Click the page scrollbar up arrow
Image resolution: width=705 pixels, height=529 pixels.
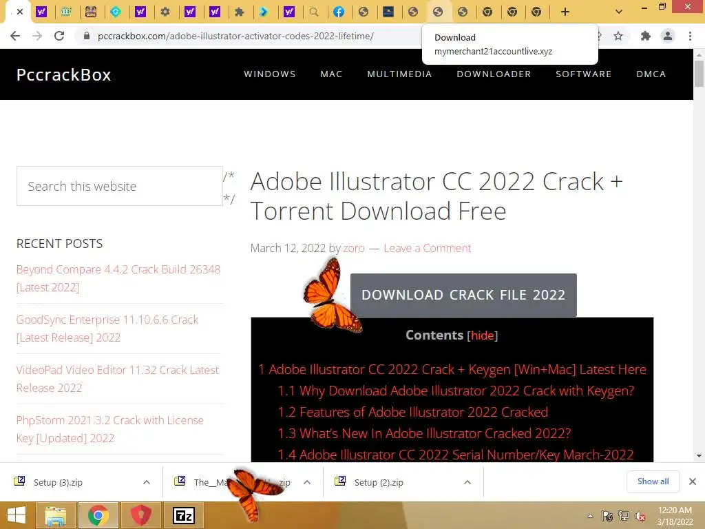pos(699,55)
